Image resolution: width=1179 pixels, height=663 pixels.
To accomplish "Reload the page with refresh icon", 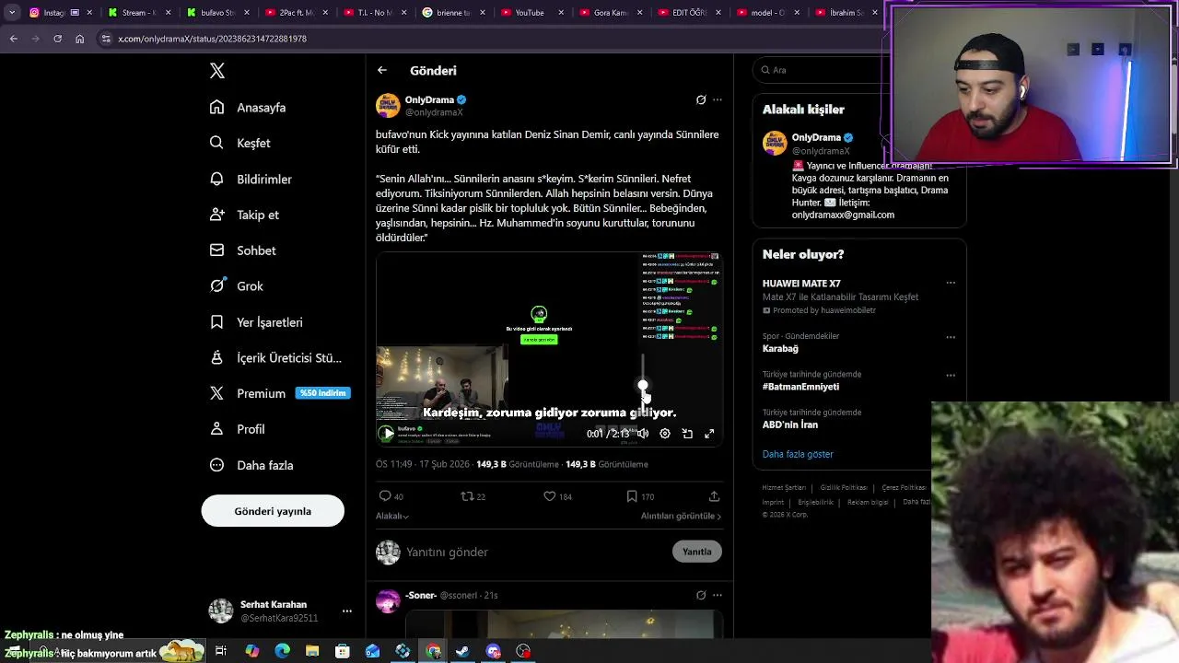I will 57,39.
